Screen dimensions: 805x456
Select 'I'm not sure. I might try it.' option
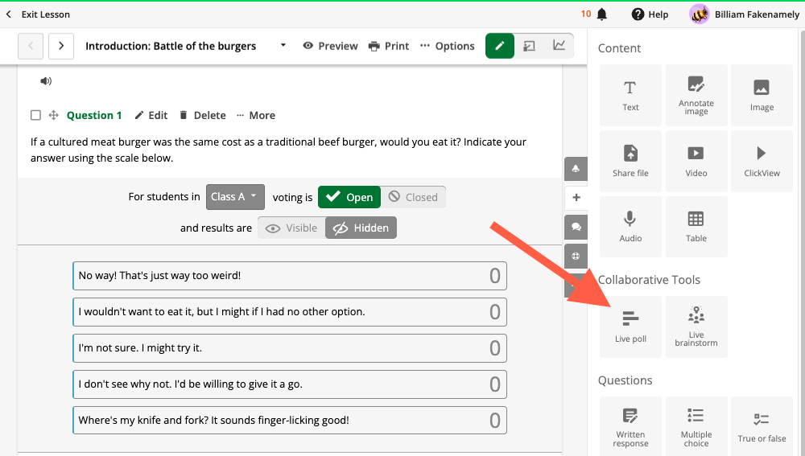click(x=290, y=348)
